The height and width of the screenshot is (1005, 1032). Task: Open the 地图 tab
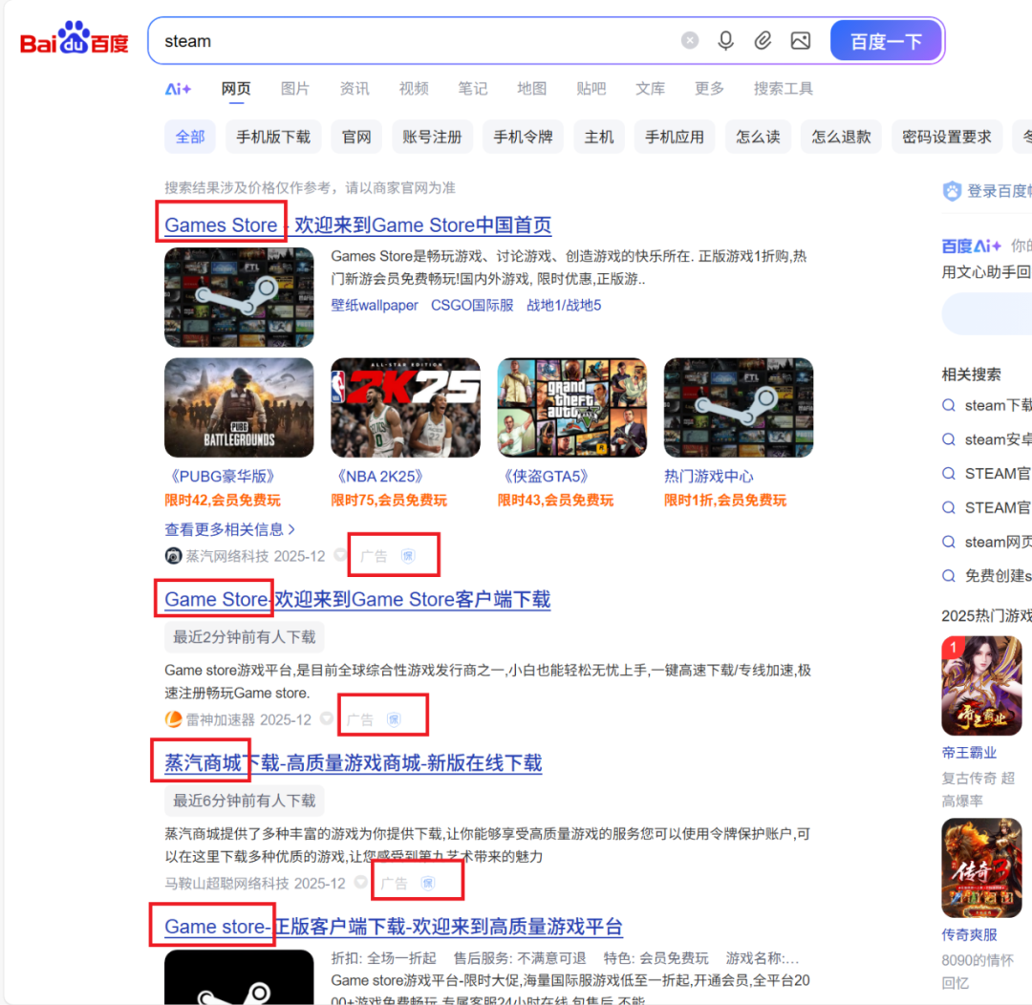532,89
